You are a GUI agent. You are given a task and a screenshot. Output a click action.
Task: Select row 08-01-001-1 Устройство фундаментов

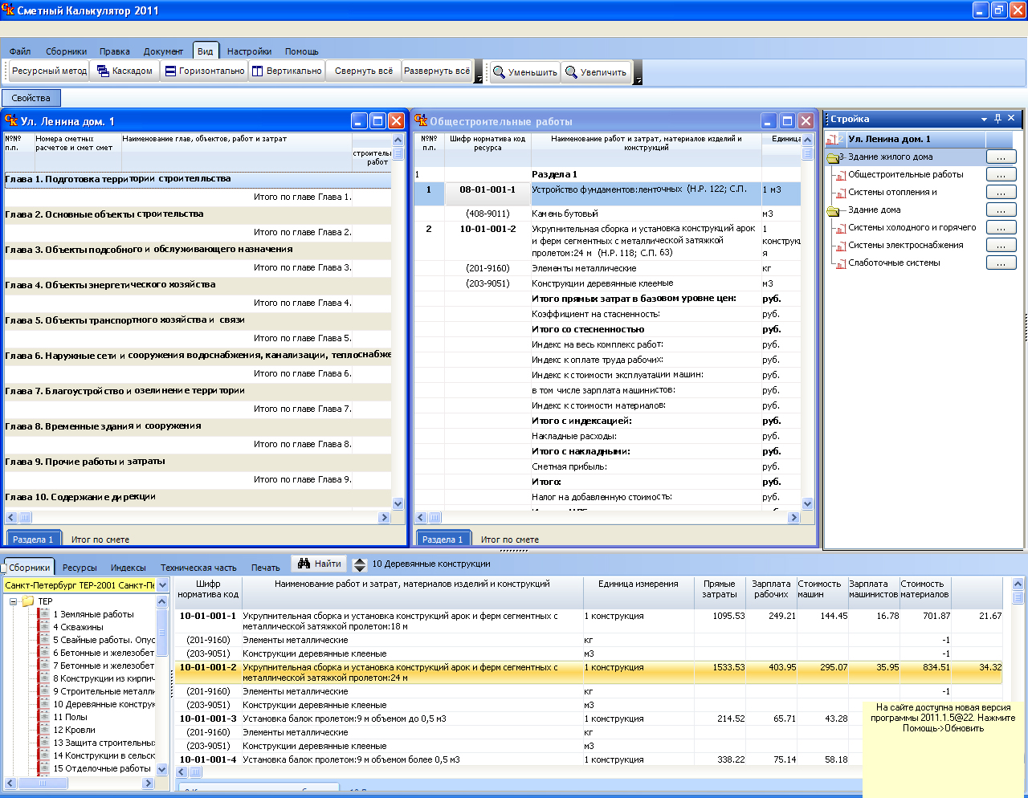(607, 193)
